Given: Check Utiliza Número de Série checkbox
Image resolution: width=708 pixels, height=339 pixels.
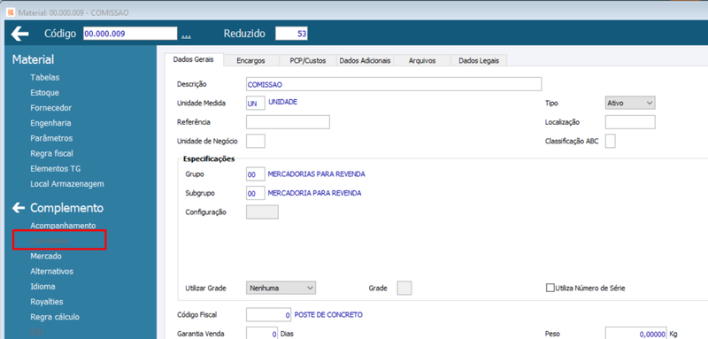Looking at the screenshot, I should pos(550,288).
